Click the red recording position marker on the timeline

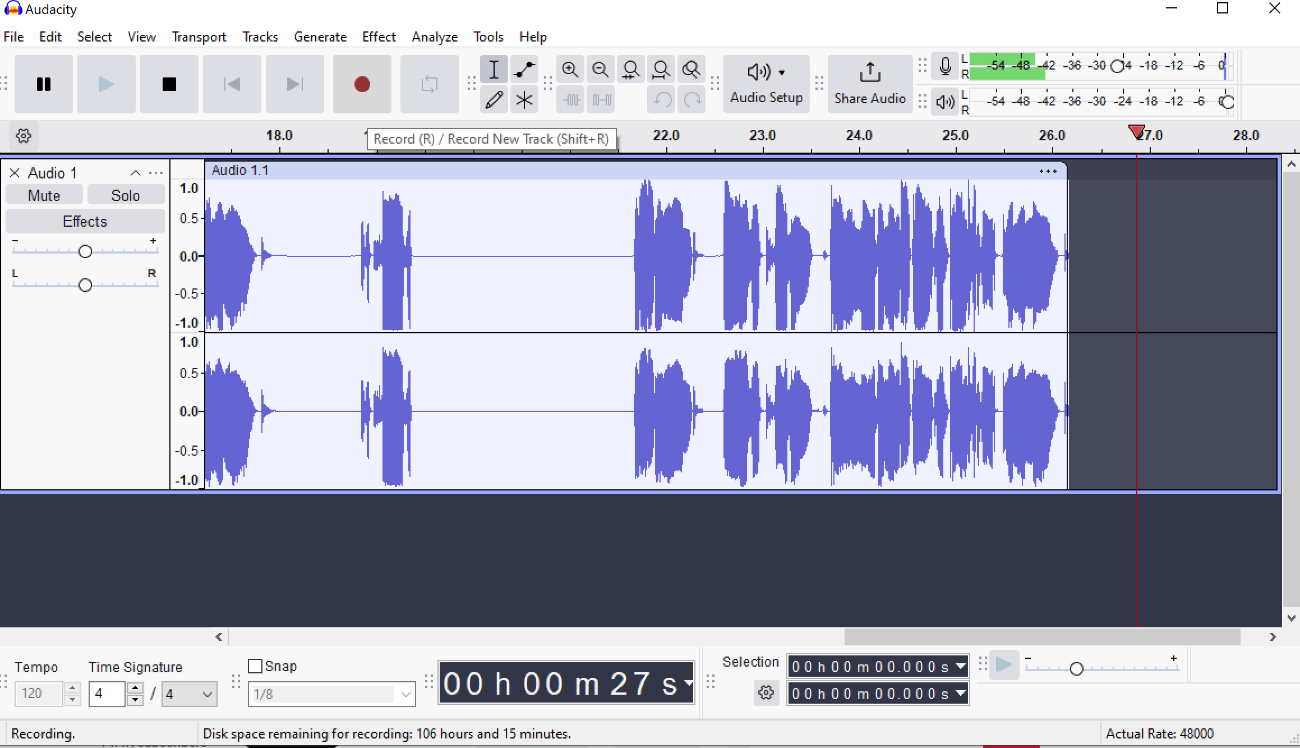pos(1136,133)
